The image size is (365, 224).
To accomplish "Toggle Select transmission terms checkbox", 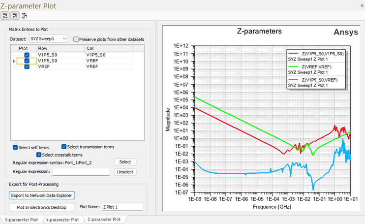I will 64,147.
